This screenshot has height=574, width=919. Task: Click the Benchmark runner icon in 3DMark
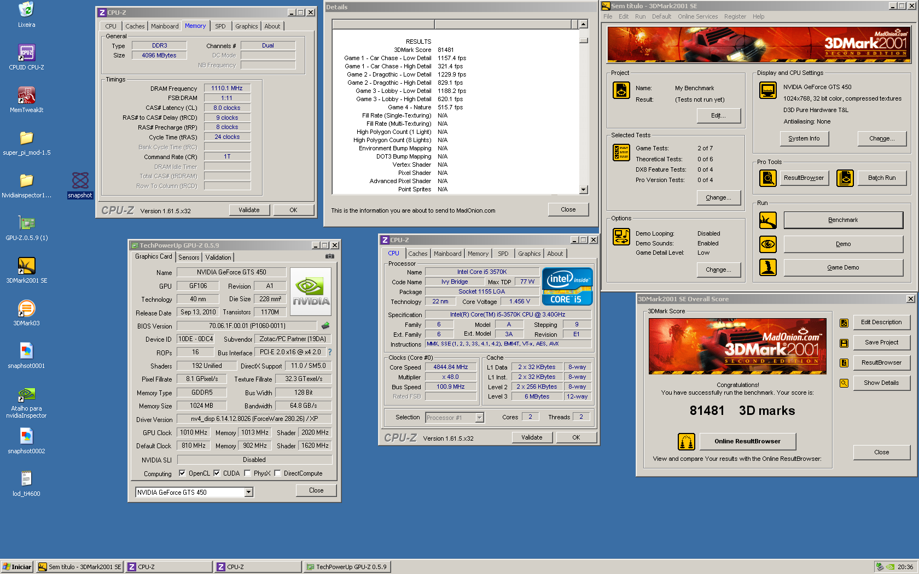click(x=768, y=220)
